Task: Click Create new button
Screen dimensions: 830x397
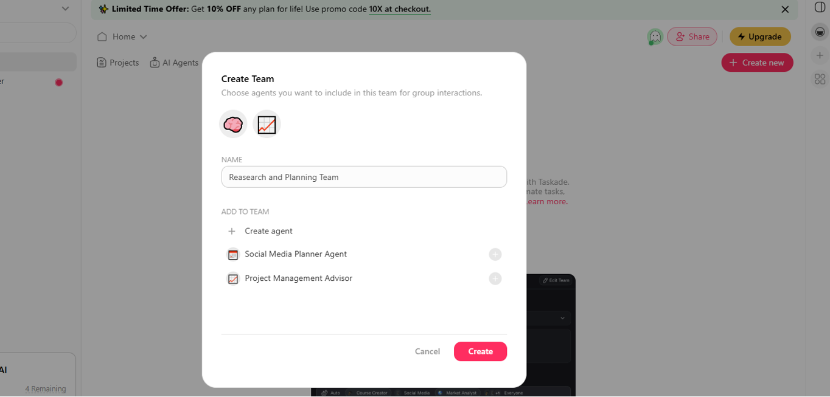Action: coord(757,63)
